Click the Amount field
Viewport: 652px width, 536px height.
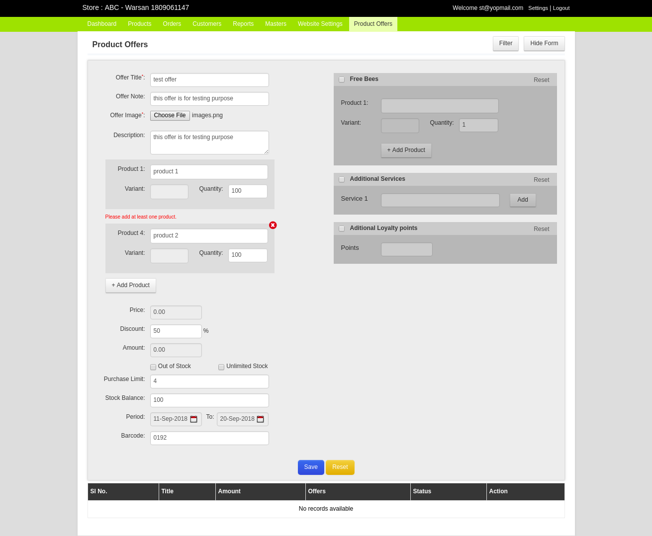[x=176, y=350]
